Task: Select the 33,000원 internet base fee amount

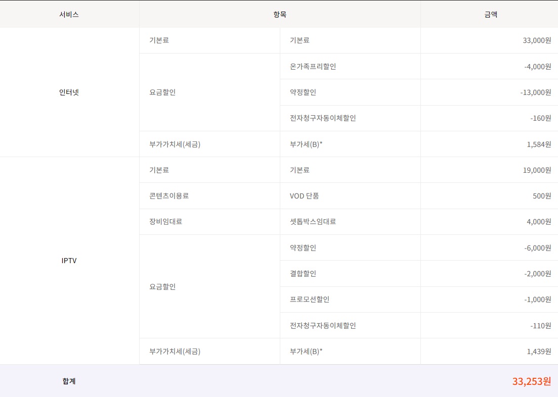Action: click(x=537, y=40)
